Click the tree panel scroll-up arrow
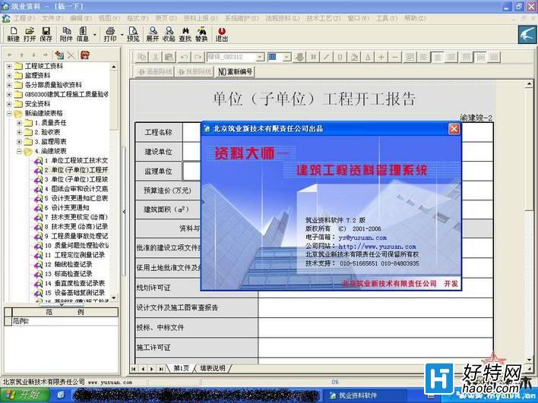 [x=114, y=66]
